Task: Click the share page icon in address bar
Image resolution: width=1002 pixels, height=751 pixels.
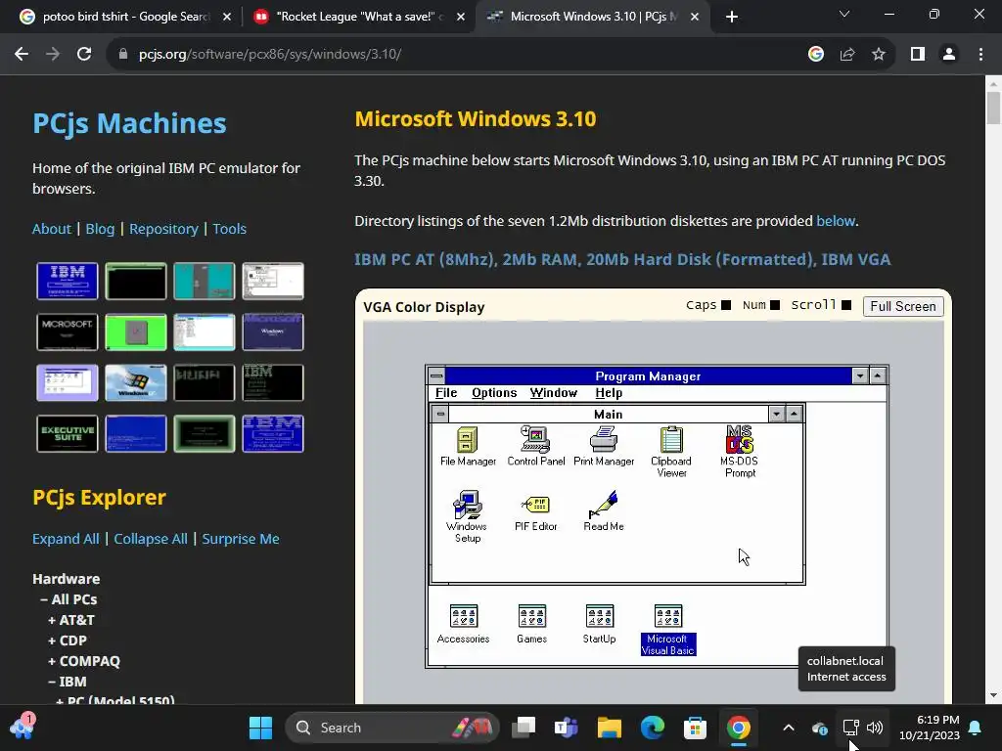Action: point(847,55)
